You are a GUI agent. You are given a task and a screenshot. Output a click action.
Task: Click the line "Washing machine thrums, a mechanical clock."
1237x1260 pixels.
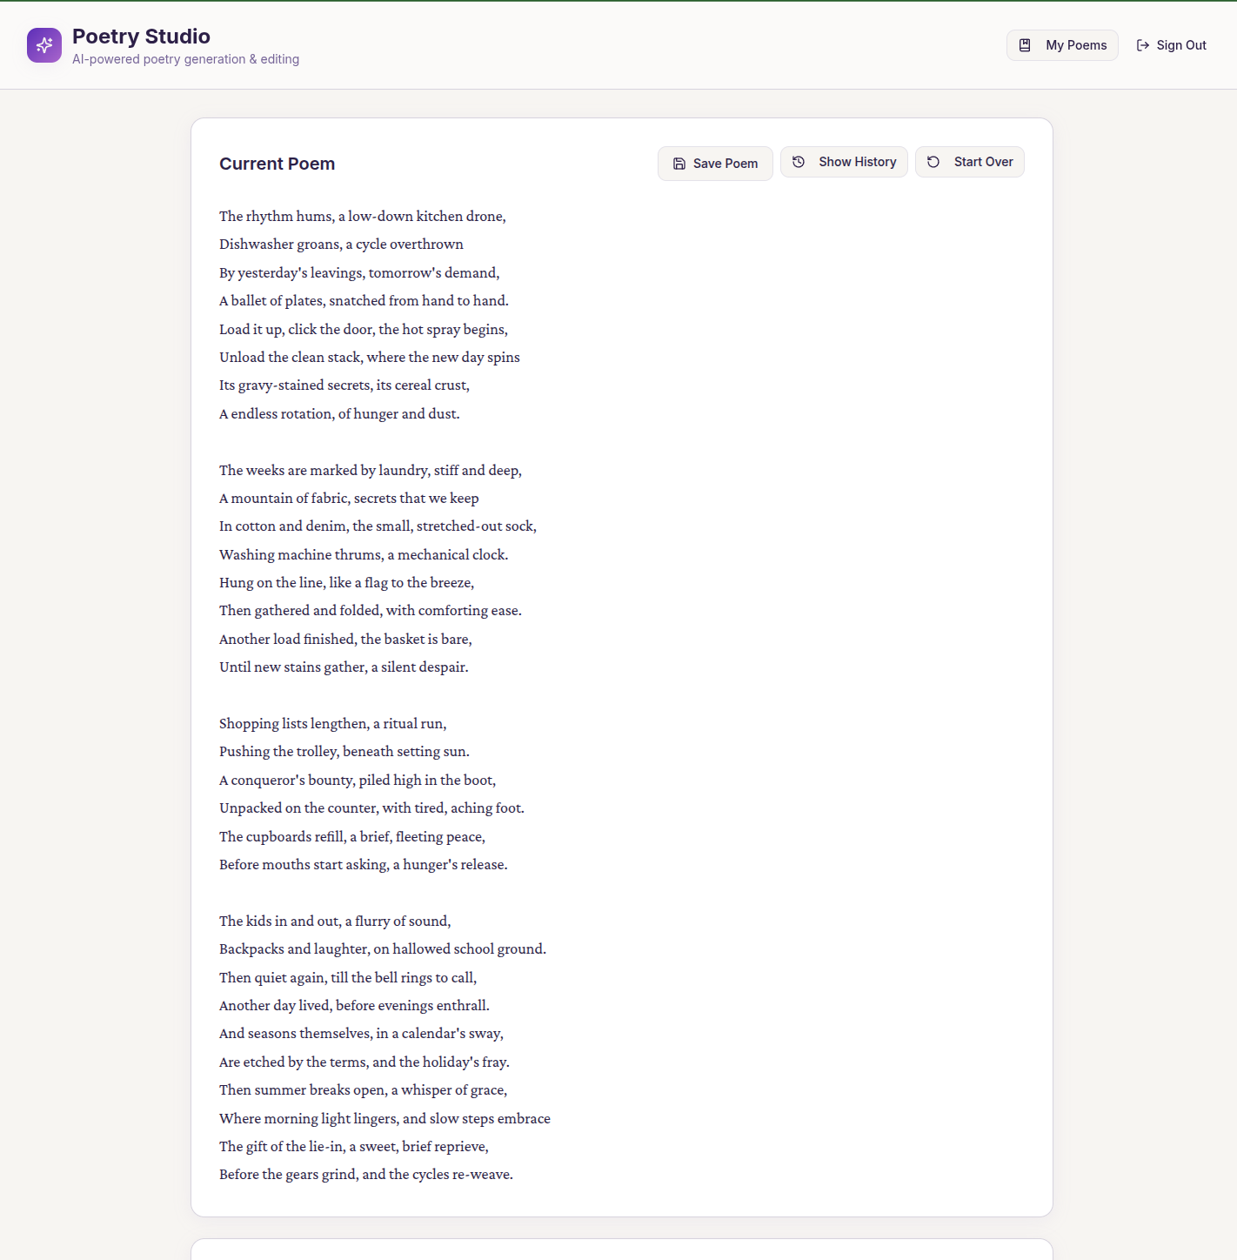pyautogui.click(x=364, y=554)
